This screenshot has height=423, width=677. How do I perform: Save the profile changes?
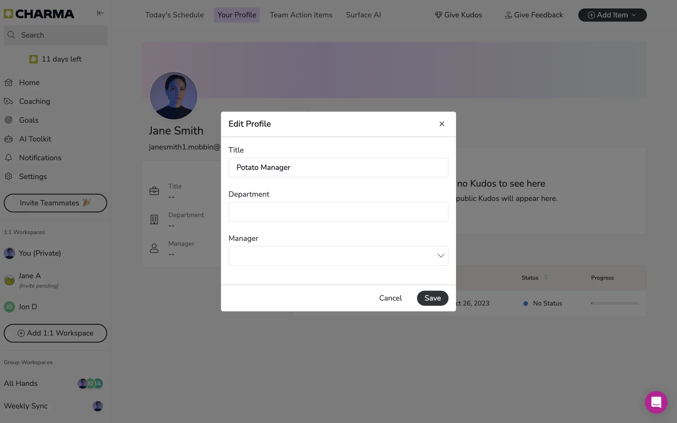(x=432, y=298)
